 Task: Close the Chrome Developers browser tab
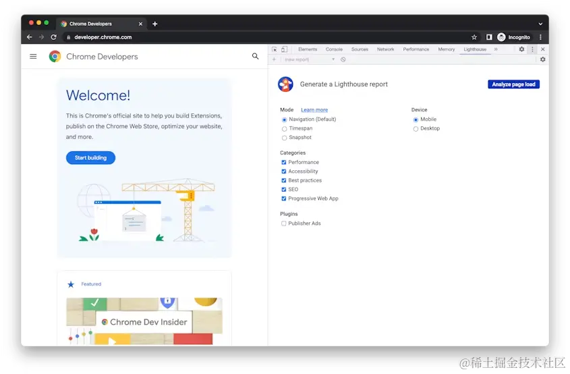(x=140, y=24)
